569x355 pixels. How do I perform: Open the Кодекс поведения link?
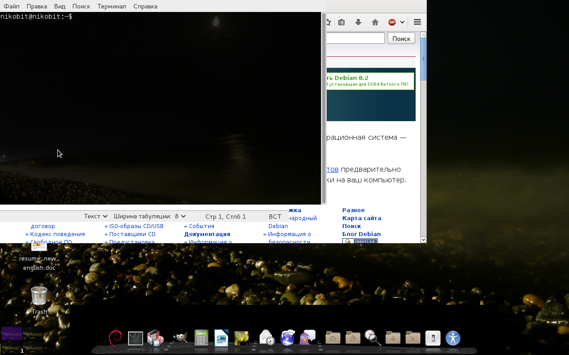point(57,234)
